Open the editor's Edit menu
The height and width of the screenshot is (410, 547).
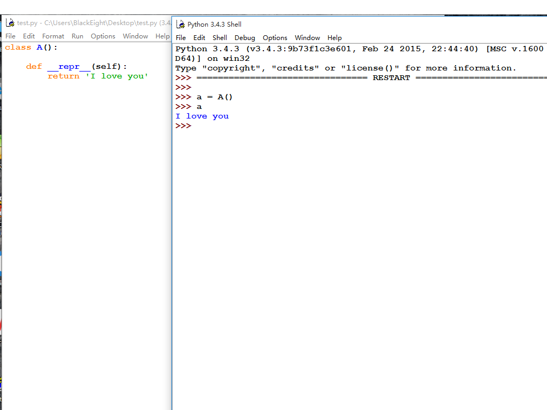tap(29, 36)
